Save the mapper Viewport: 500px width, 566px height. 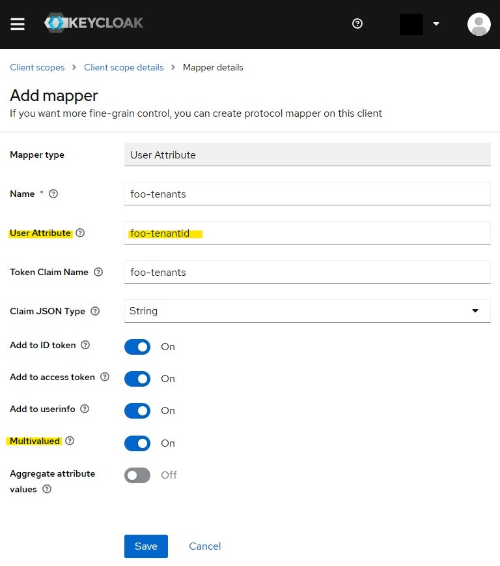146,546
